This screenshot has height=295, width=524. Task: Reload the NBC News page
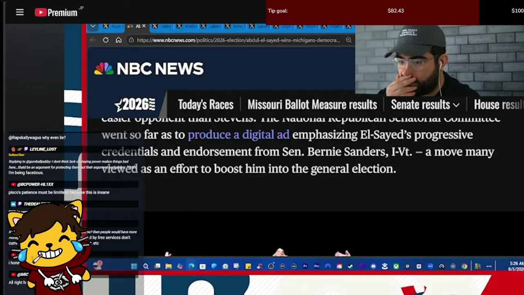coord(106,40)
